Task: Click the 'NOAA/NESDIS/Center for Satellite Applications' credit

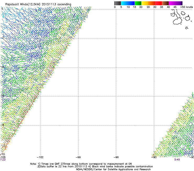Action: point(113,169)
